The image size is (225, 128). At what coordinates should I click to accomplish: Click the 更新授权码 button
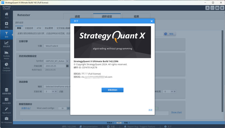[112, 90]
